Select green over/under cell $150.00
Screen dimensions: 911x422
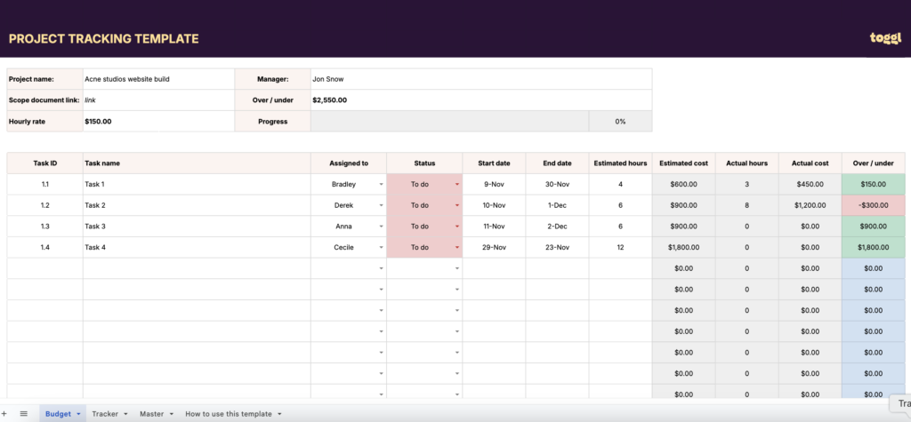coord(874,184)
